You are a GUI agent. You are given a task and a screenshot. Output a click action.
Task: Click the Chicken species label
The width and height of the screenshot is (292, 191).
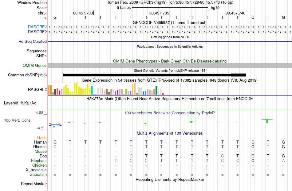[x=39, y=165]
